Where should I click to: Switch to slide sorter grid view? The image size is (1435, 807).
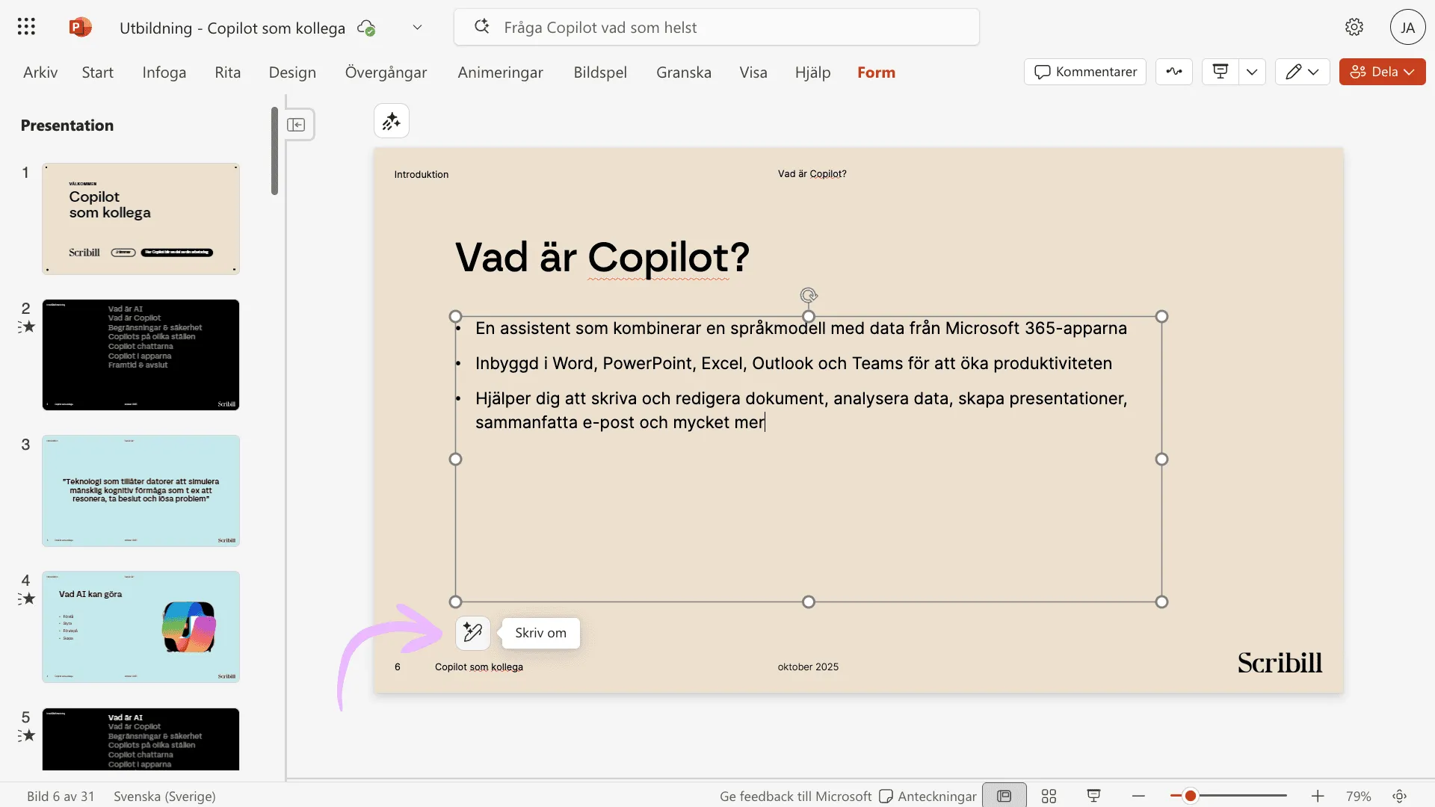(1049, 796)
